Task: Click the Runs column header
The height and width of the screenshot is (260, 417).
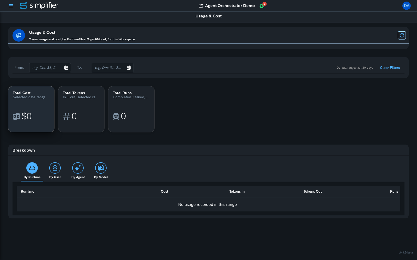Action: [x=394, y=191]
